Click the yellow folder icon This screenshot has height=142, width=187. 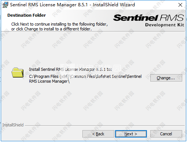[x=17, y=73]
